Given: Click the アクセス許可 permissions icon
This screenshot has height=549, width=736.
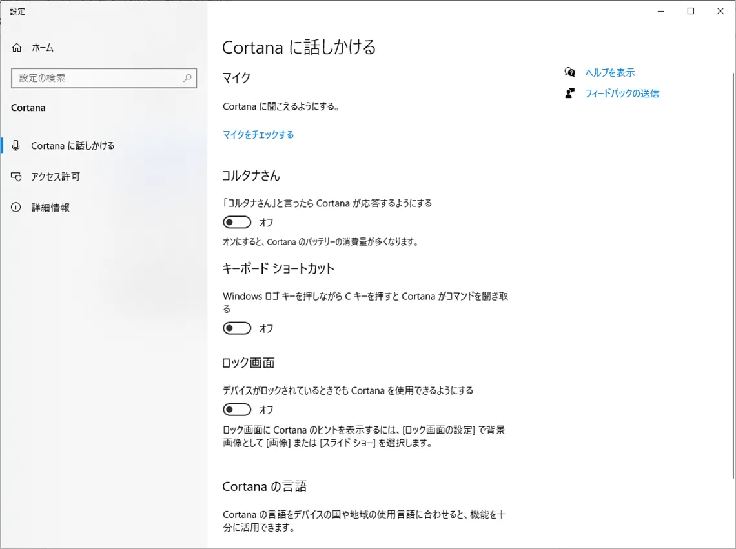Looking at the screenshot, I should 16,176.
